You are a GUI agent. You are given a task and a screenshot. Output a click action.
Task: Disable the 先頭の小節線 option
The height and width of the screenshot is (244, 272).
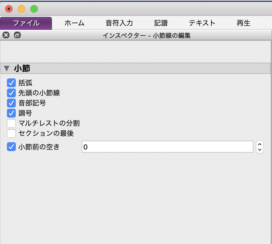click(11, 93)
